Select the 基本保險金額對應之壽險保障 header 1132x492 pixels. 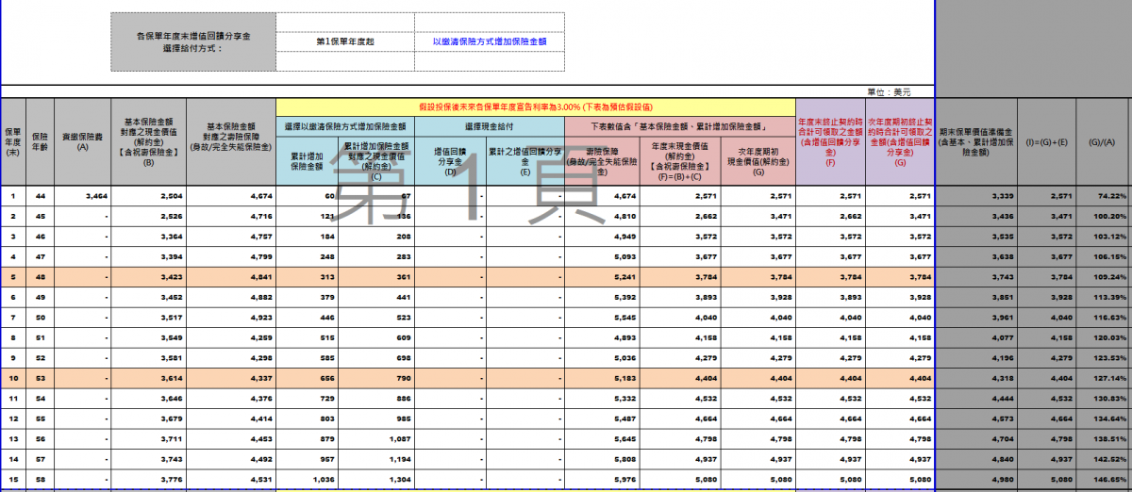pyautogui.click(x=231, y=141)
